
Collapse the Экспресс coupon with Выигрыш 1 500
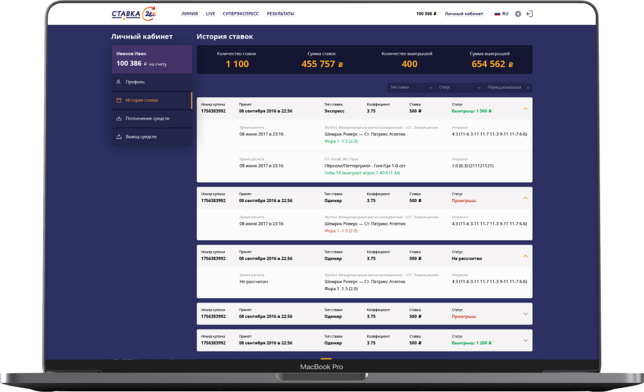(526, 108)
